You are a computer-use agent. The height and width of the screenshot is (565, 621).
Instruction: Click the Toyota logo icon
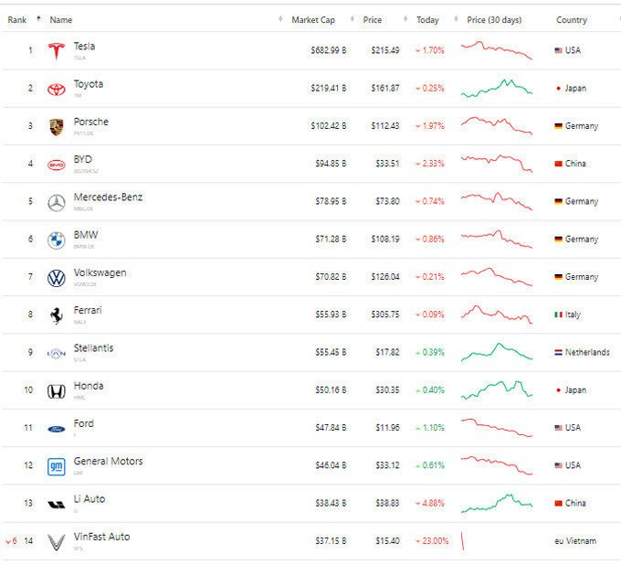pos(57,89)
